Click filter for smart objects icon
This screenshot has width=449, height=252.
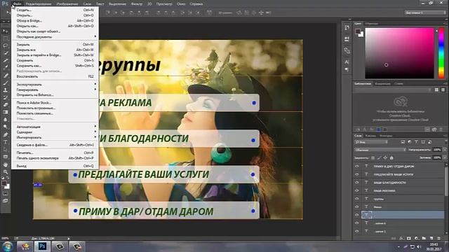pyautogui.click(x=430, y=142)
